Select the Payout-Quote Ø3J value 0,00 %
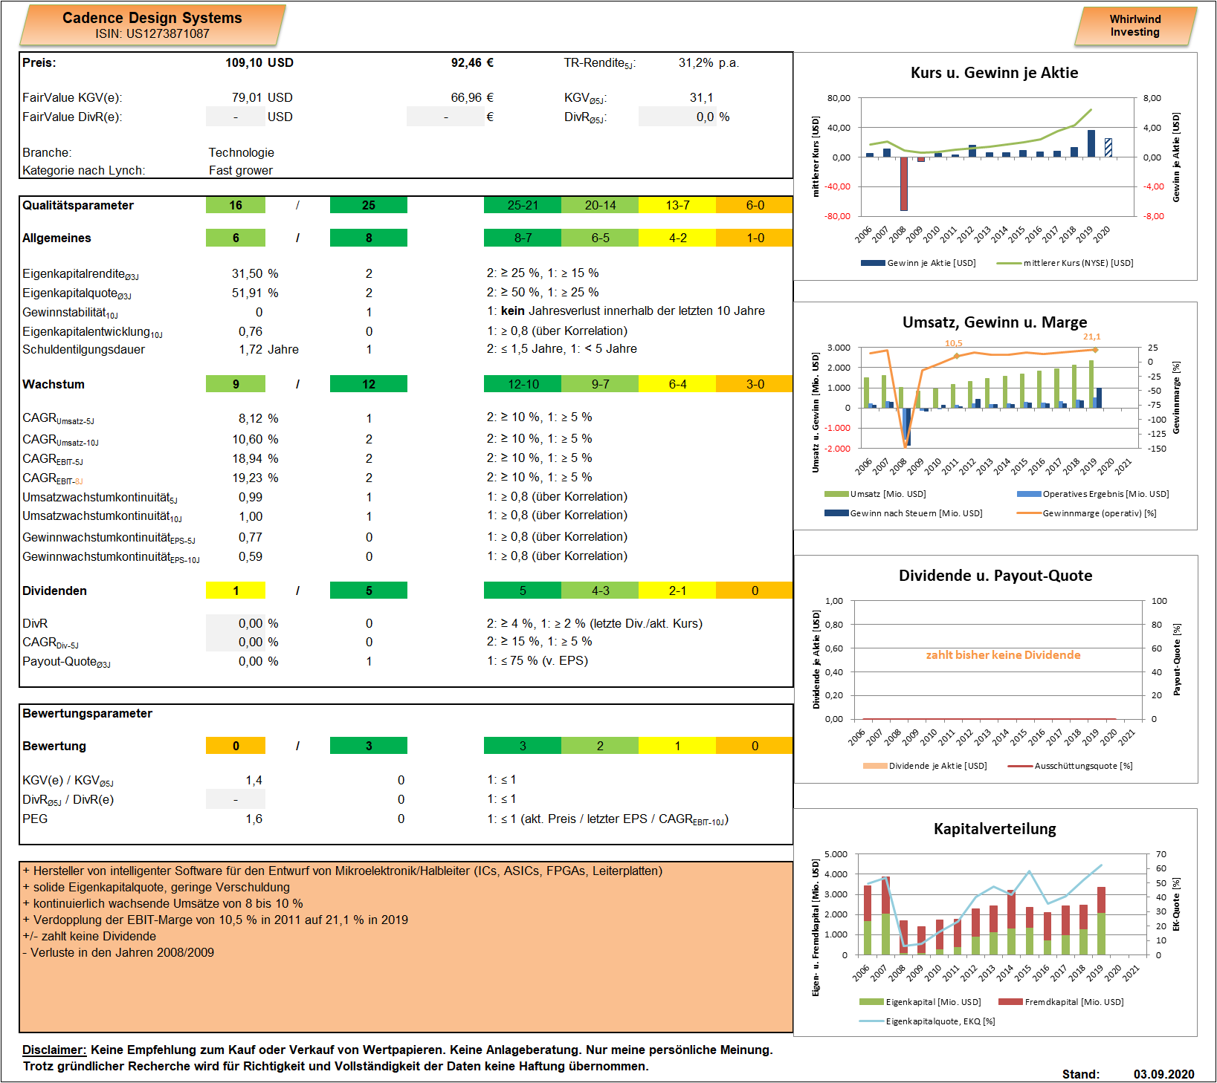1217x1083 pixels. coord(258,661)
